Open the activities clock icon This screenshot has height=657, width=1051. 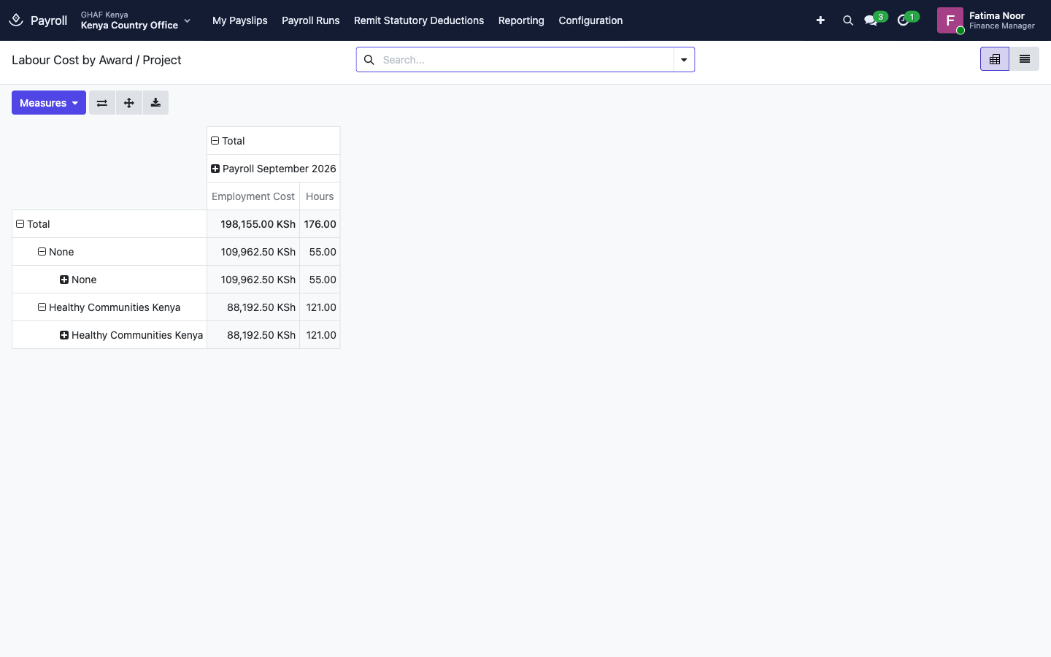click(903, 20)
